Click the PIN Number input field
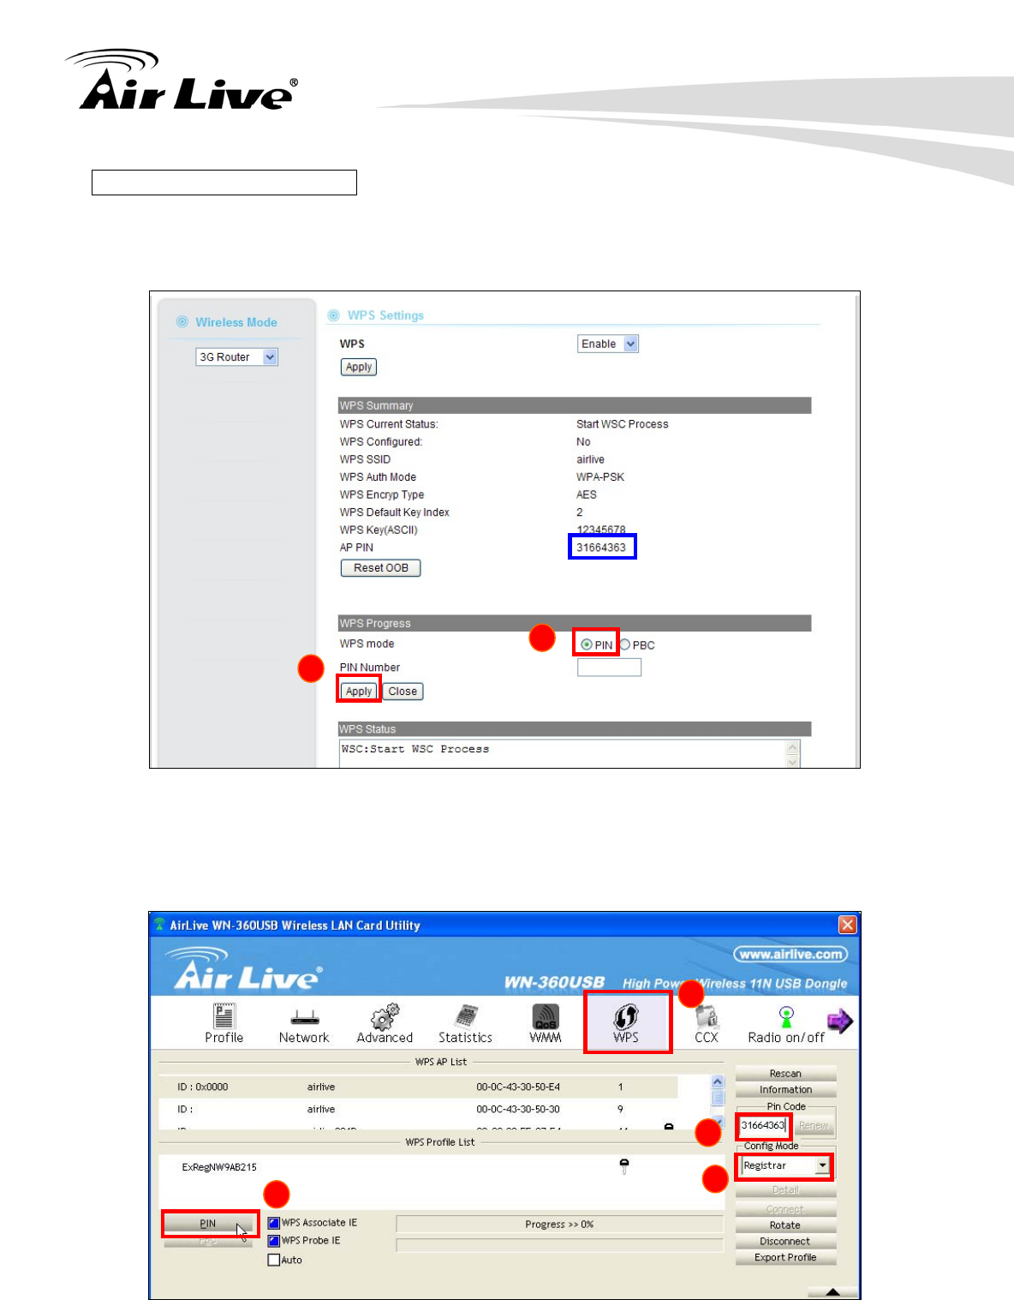1014x1300 pixels. pyautogui.click(x=609, y=668)
